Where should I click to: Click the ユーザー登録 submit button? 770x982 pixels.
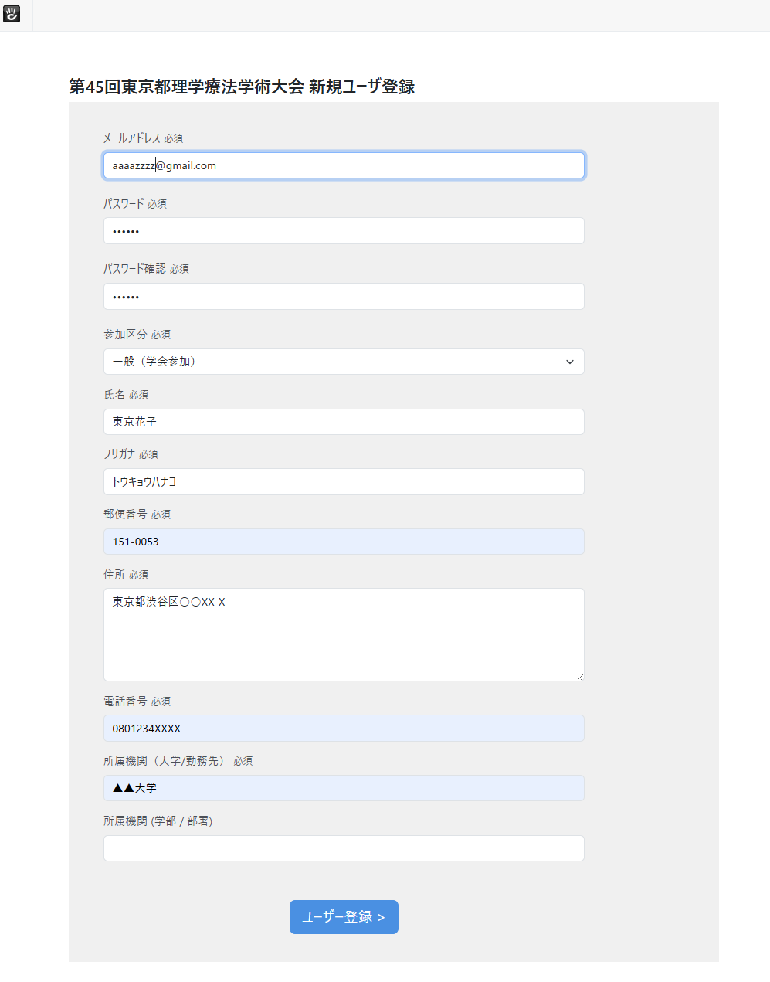click(x=344, y=917)
